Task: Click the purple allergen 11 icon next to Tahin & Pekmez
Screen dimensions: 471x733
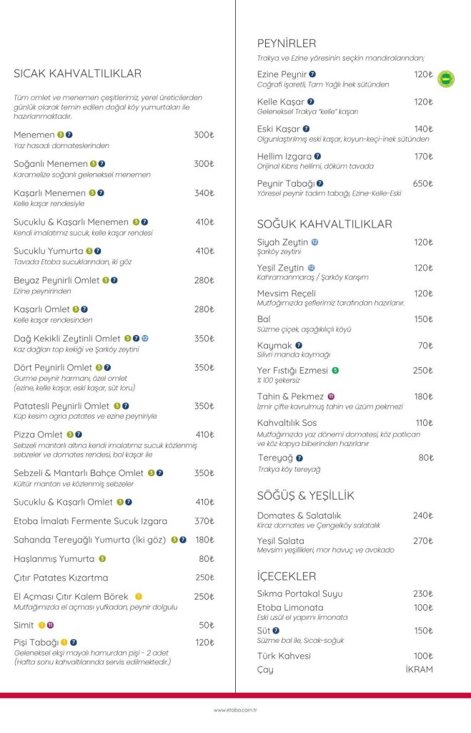Action: (x=331, y=397)
